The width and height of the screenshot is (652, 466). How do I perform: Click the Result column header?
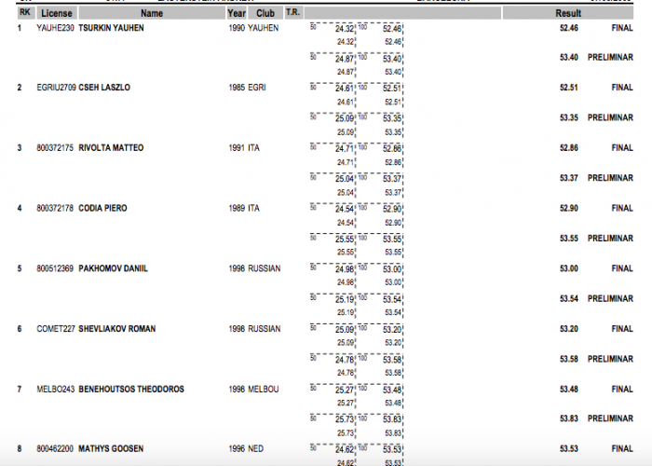coord(569,14)
